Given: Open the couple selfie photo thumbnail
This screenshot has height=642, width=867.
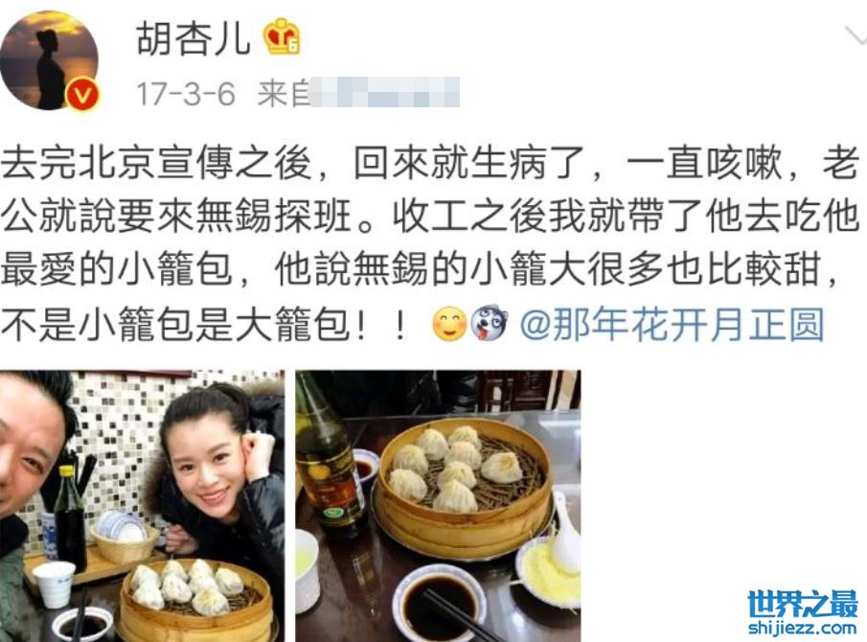Looking at the screenshot, I should coord(142,506).
